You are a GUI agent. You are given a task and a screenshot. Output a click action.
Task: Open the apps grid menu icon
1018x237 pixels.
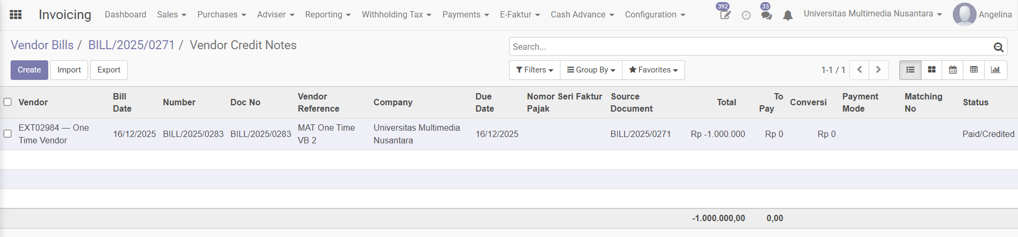[x=16, y=15]
